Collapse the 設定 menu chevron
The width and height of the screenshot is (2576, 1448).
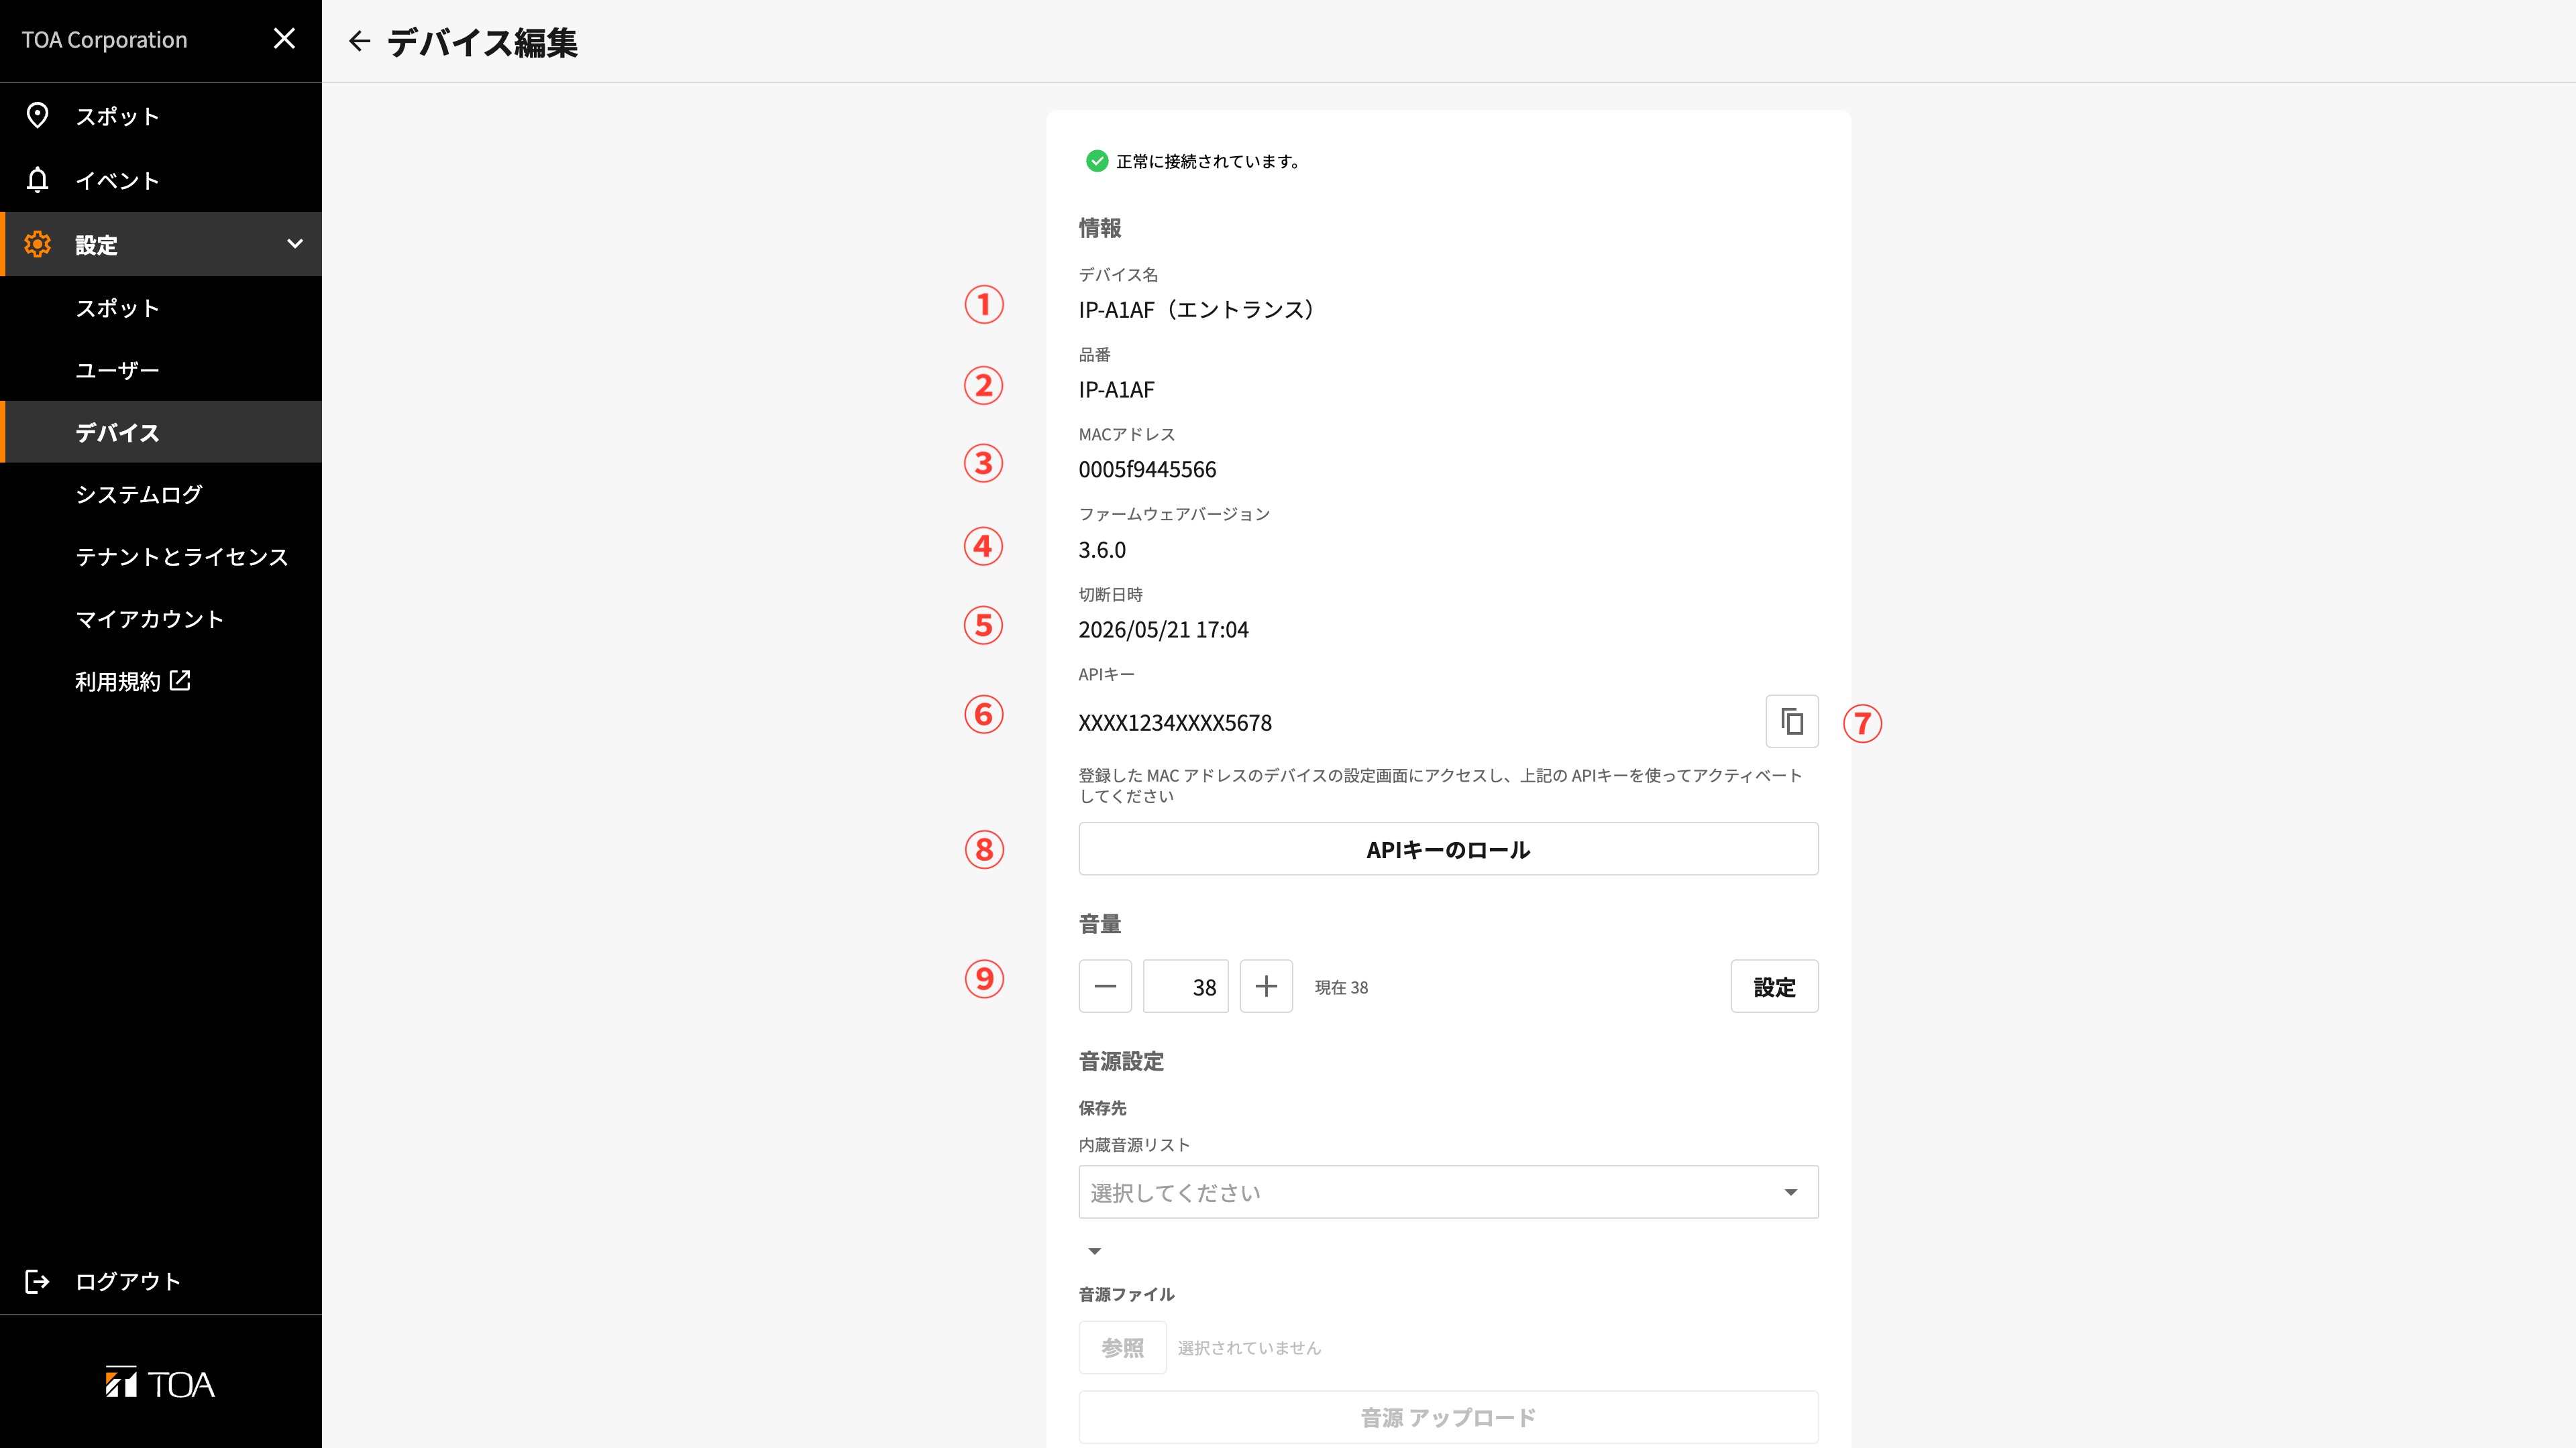pos(295,244)
